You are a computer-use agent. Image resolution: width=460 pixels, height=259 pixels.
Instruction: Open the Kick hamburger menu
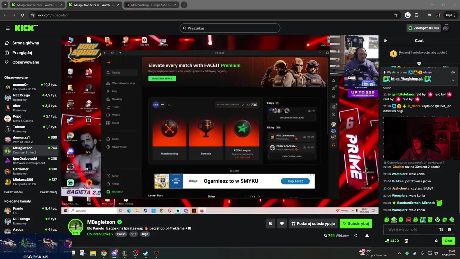point(8,28)
